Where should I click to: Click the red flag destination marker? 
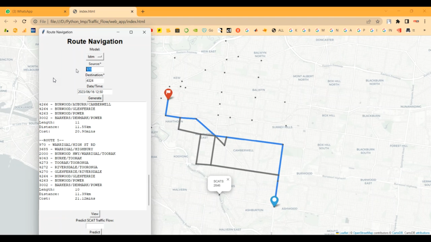point(168,93)
